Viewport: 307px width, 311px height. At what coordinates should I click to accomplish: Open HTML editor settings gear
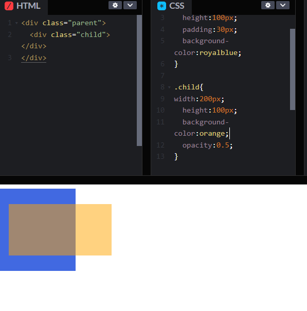coord(115,5)
